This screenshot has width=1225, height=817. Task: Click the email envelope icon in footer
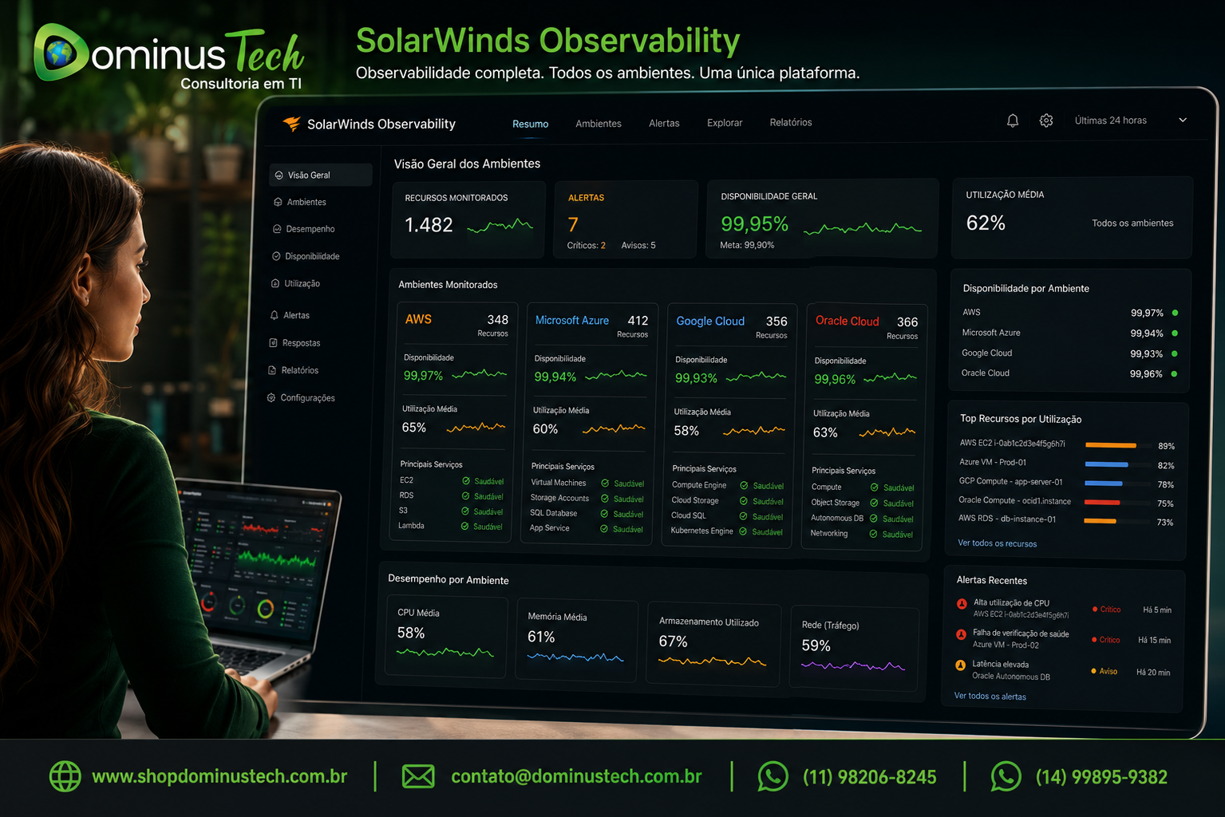[418, 776]
